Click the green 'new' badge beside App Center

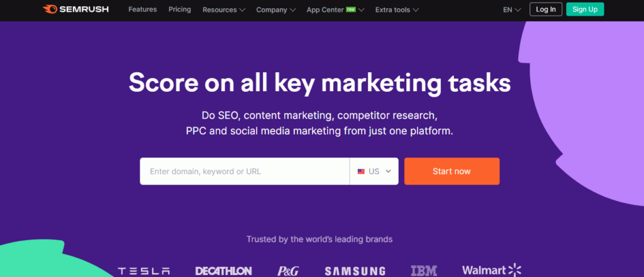pos(350,9)
